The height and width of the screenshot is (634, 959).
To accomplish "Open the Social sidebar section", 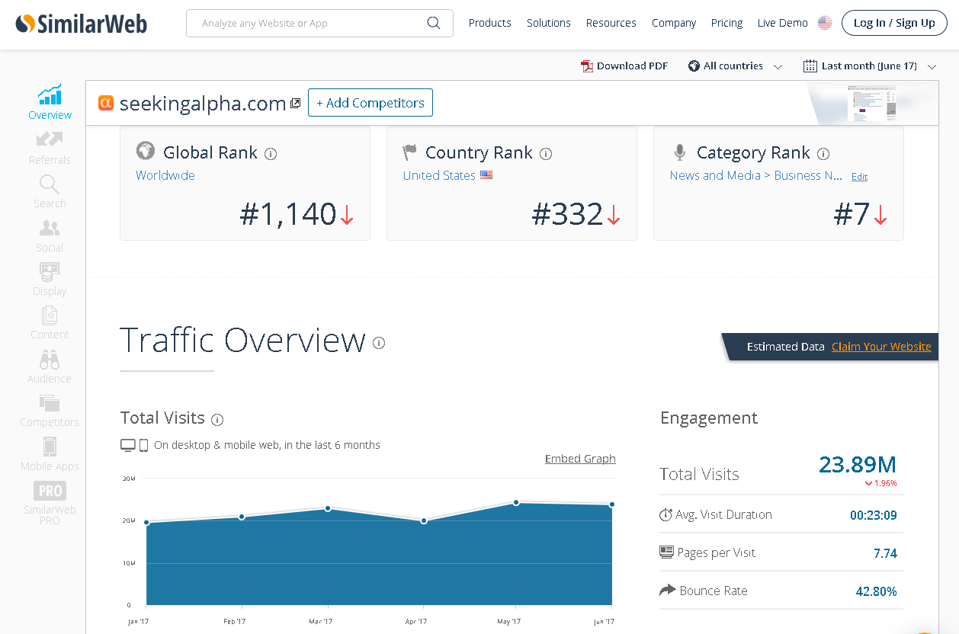I will click(x=50, y=235).
